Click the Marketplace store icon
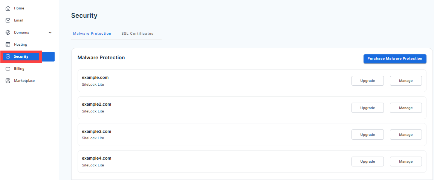Viewport: 434px width, 180px height. tap(8, 81)
